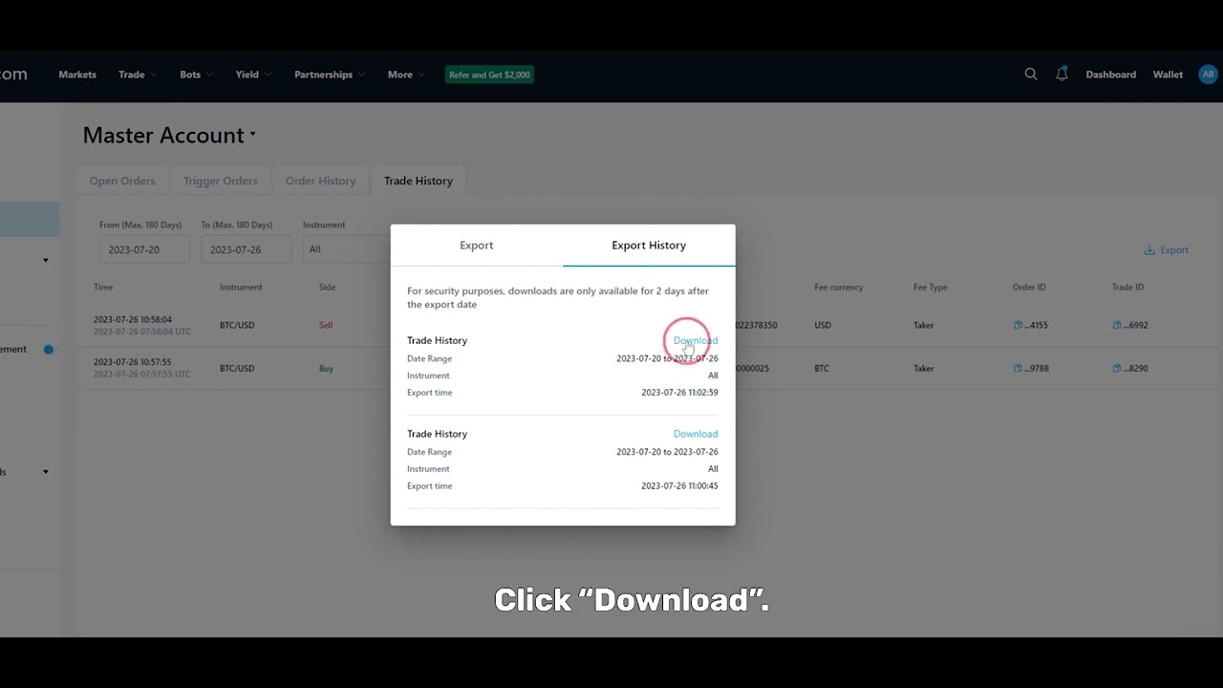
Task: Expand the lower sidebar arrow
Action: click(45, 472)
